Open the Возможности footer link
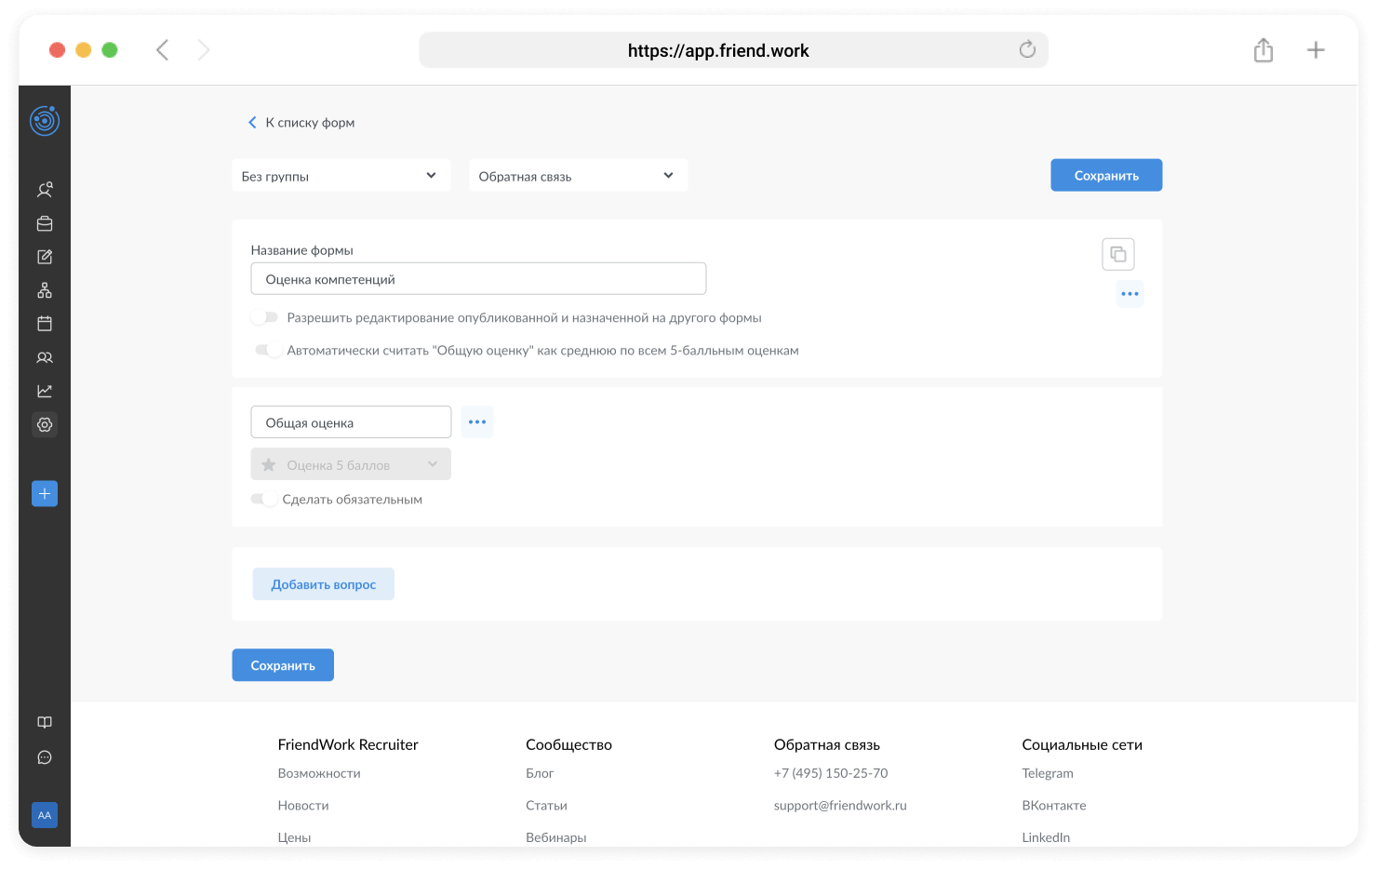The height and width of the screenshot is (869, 1377). (319, 773)
